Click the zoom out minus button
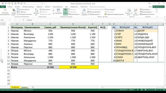The width and height of the screenshot is (166, 93). [x=149, y=90]
